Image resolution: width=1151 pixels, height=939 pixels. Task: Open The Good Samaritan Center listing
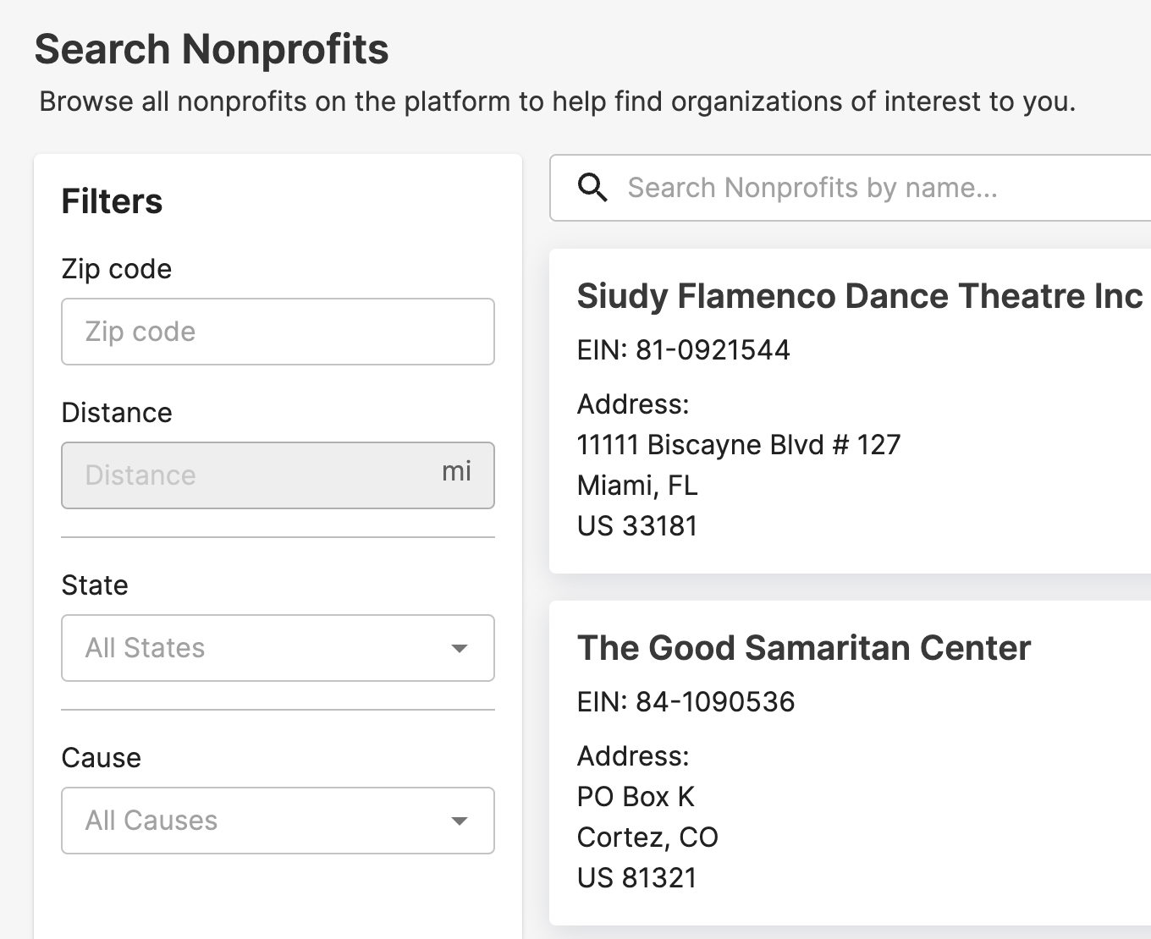click(803, 648)
